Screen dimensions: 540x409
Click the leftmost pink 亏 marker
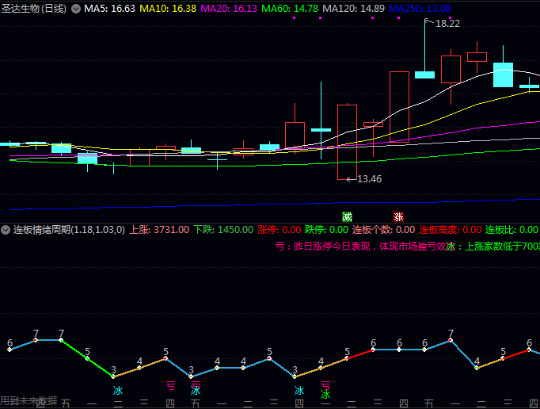coord(169,386)
